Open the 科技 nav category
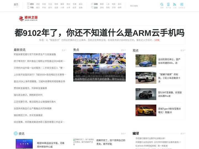Viewport: 199px width, 149px height. [44, 4]
